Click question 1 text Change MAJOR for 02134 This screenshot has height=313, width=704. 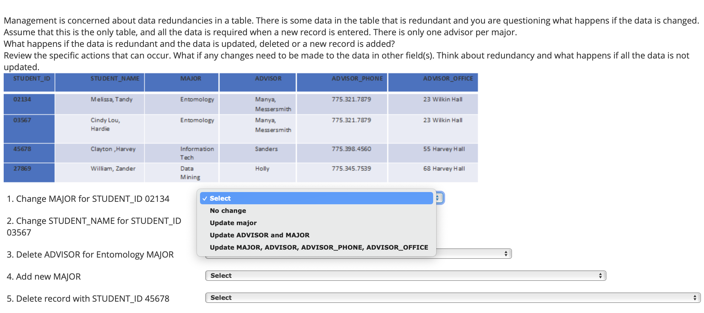click(88, 199)
